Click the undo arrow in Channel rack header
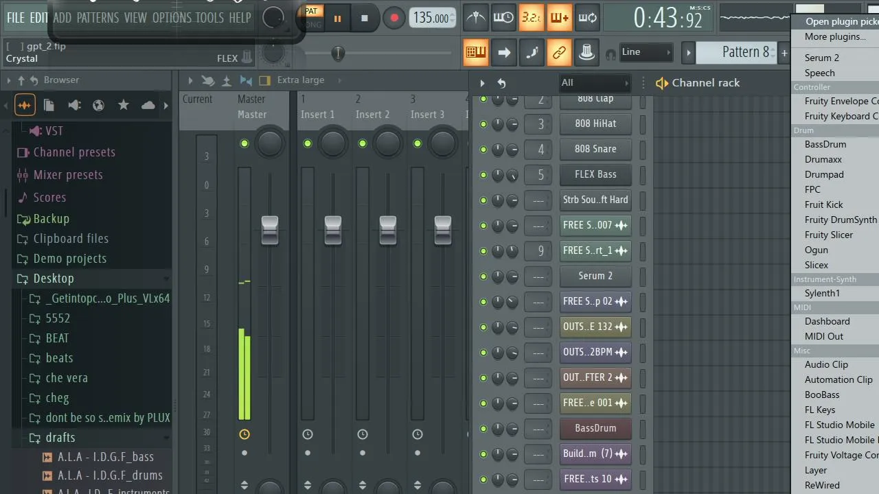 [x=501, y=83]
